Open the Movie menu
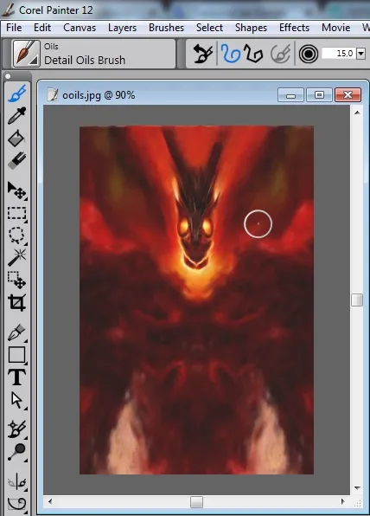370x516 pixels. click(335, 28)
